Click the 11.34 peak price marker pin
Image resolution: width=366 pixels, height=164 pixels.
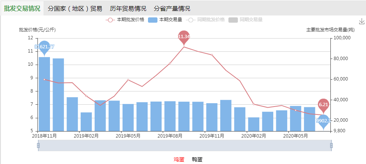pos(184,37)
